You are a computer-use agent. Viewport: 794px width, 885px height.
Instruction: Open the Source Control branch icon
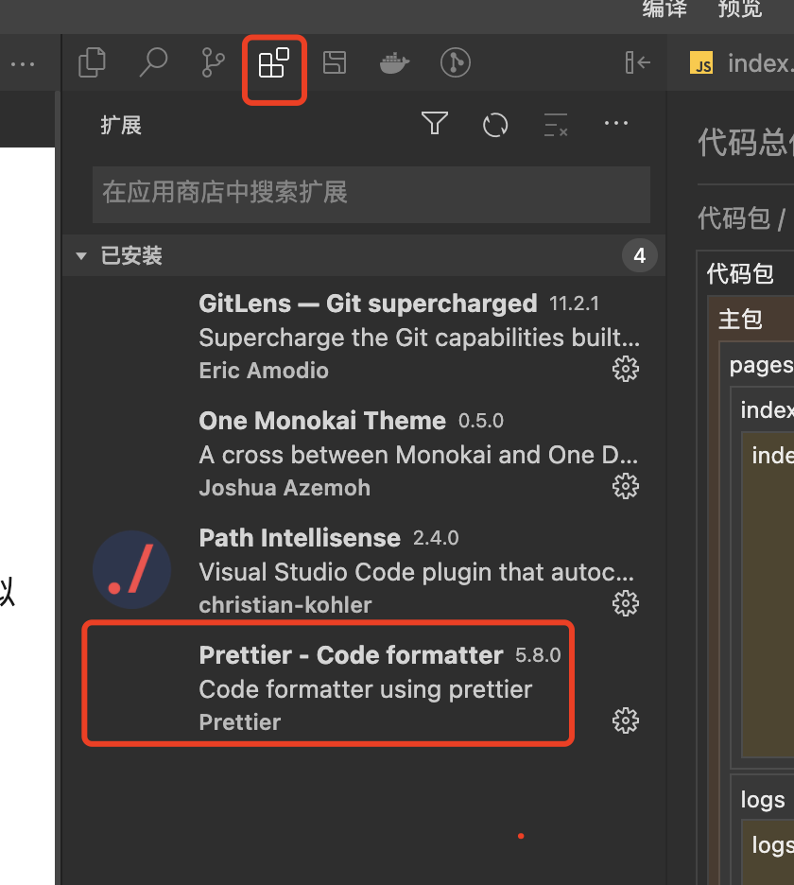click(213, 62)
